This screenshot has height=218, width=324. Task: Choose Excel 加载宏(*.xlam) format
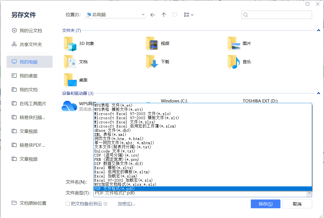[x=202, y=176]
